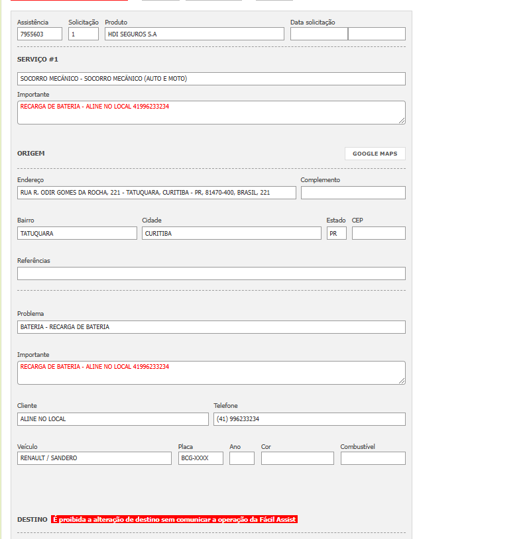
Task: Open Google Maps for the origin
Action: (x=375, y=154)
